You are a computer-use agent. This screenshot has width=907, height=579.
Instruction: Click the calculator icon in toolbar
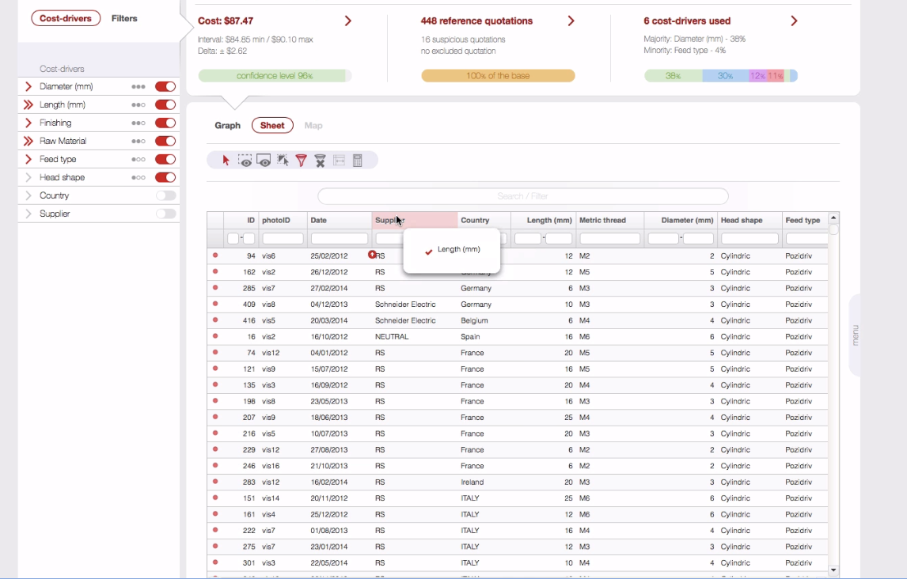(x=358, y=161)
